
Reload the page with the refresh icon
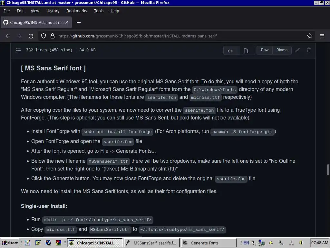pos(31,36)
